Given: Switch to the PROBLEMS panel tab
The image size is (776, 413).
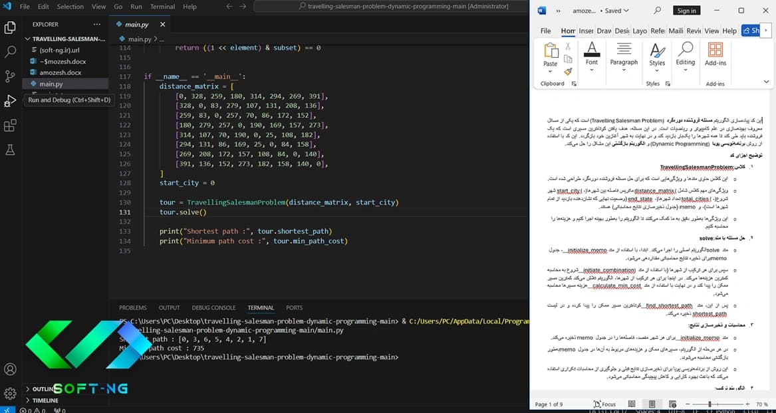Looking at the screenshot, I should tap(132, 307).
